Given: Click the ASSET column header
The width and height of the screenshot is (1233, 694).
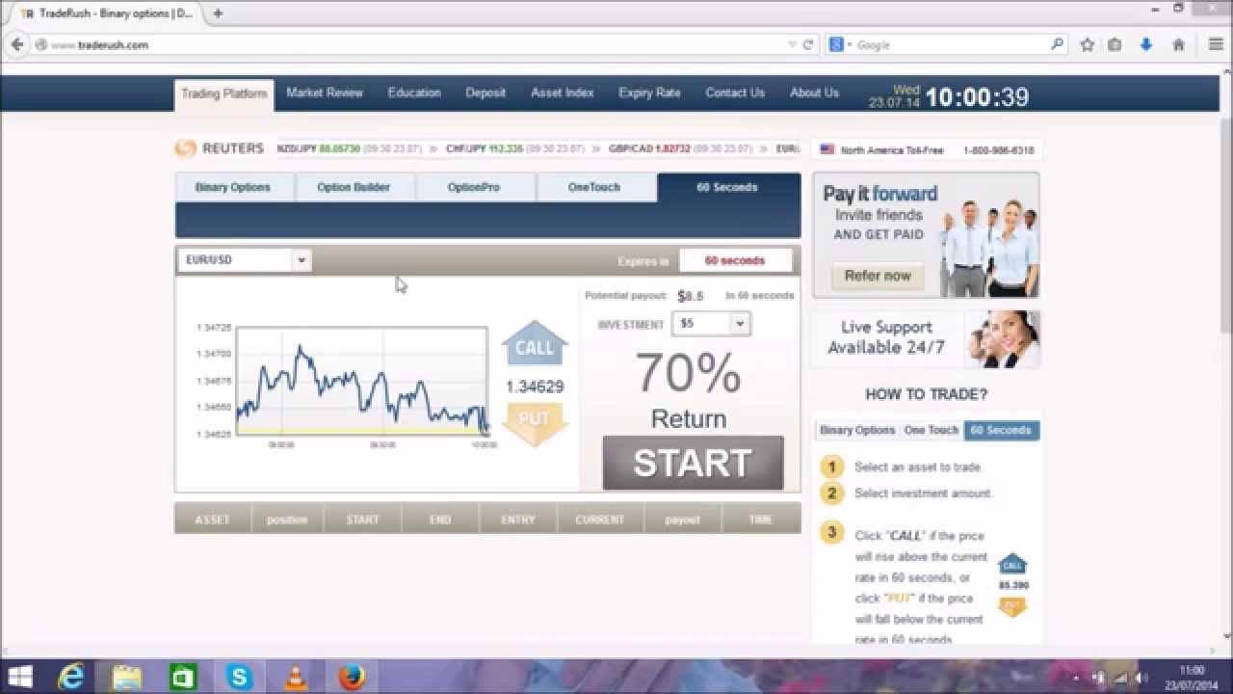Looking at the screenshot, I should click(x=213, y=520).
